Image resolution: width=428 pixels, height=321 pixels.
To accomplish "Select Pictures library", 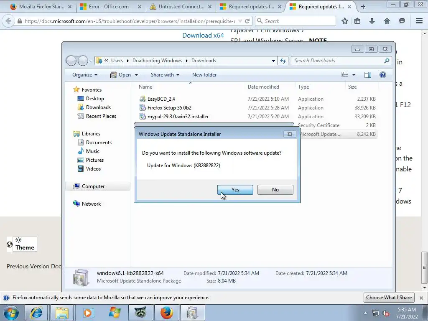I will point(95,160).
